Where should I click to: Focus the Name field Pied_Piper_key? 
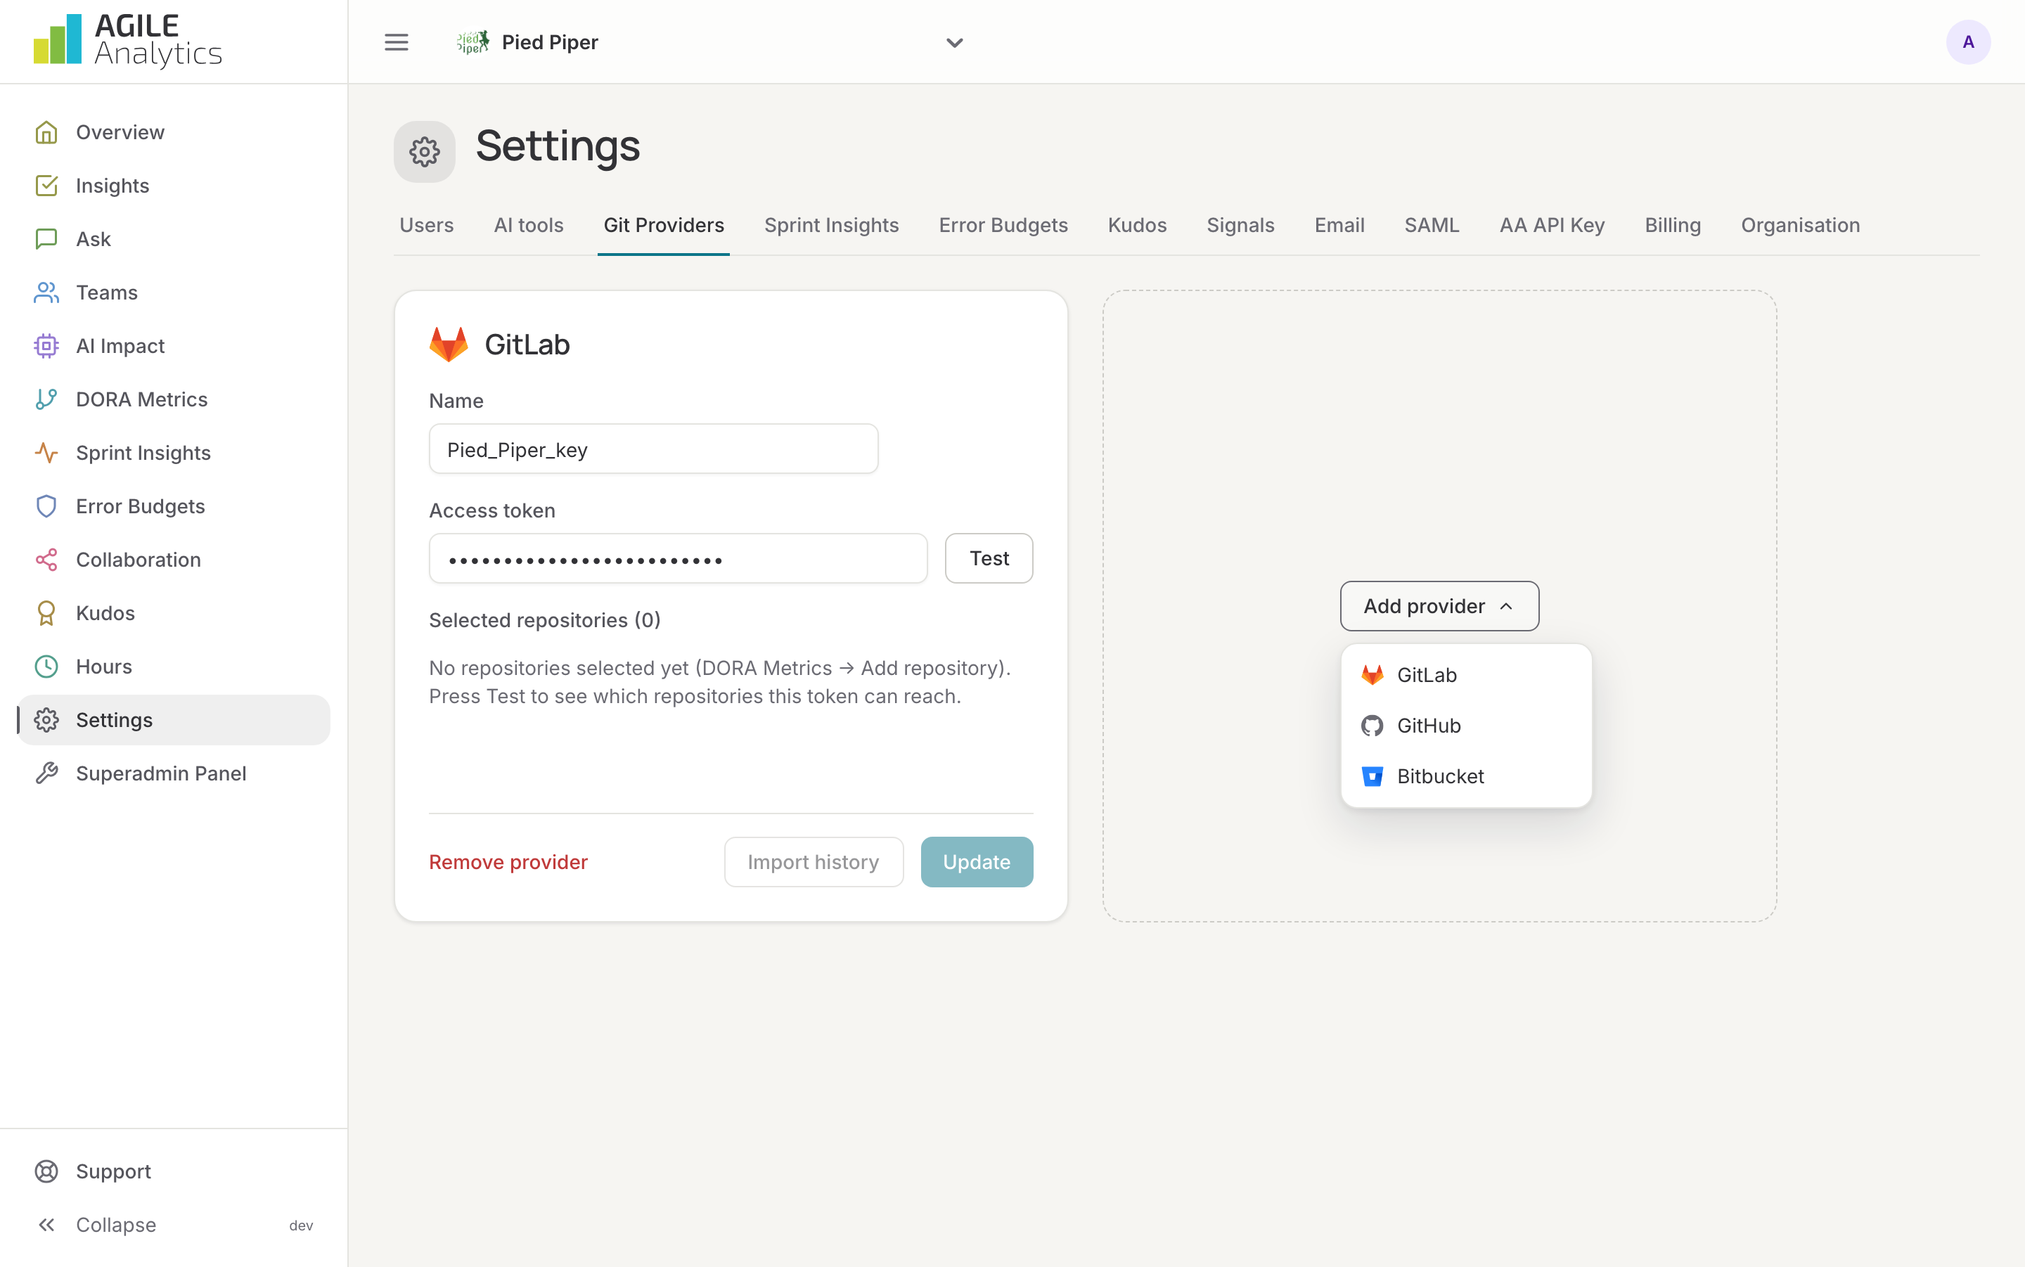[653, 449]
